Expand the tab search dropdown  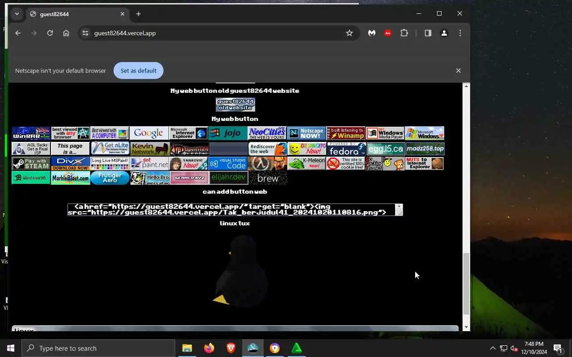point(17,14)
